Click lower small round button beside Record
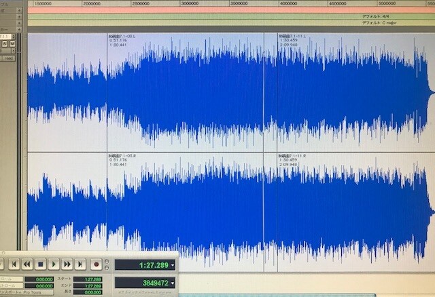The height and width of the screenshot is (297, 435). (x=107, y=268)
